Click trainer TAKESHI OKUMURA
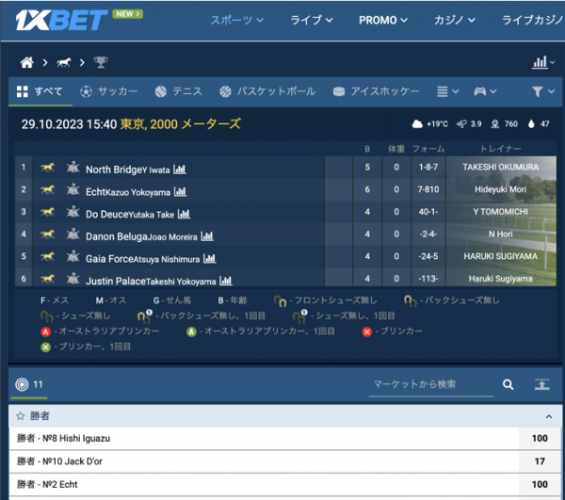The width and height of the screenshot is (565, 500). (x=501, y=168)
